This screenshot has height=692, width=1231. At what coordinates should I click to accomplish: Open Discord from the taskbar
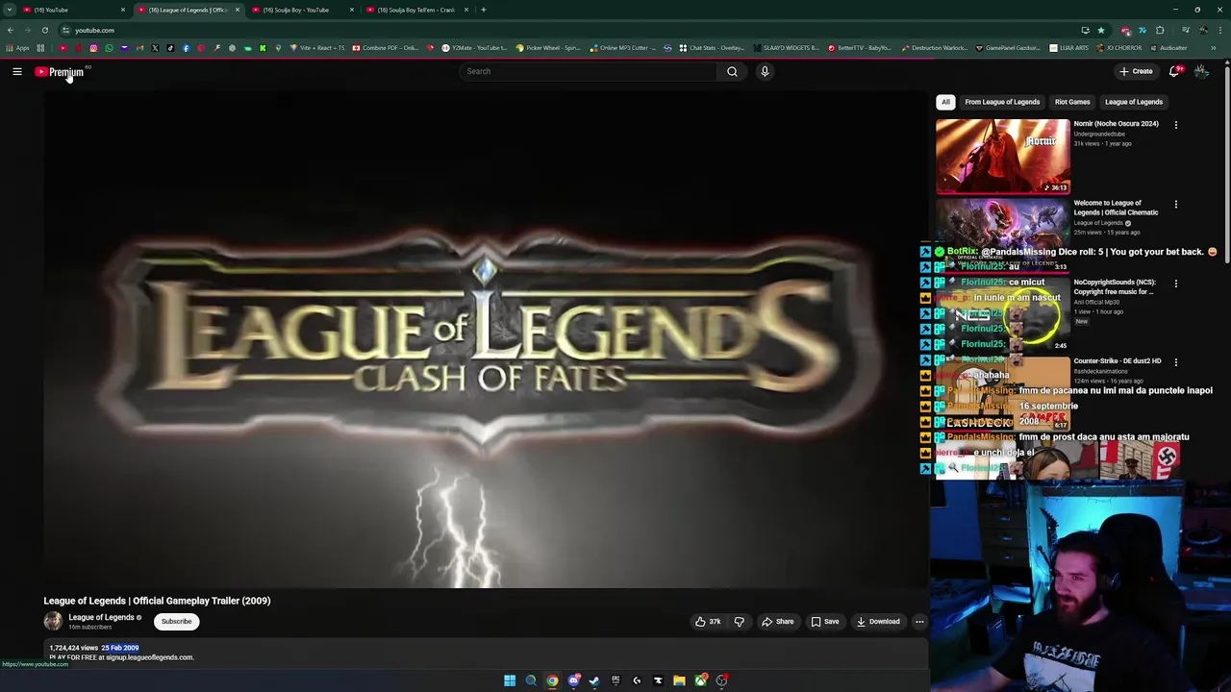(x=573, y=680)
